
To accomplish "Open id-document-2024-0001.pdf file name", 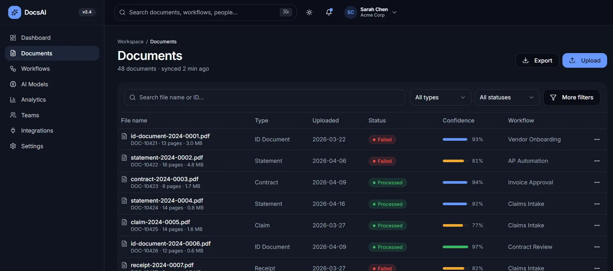I will tap(170, 136).
